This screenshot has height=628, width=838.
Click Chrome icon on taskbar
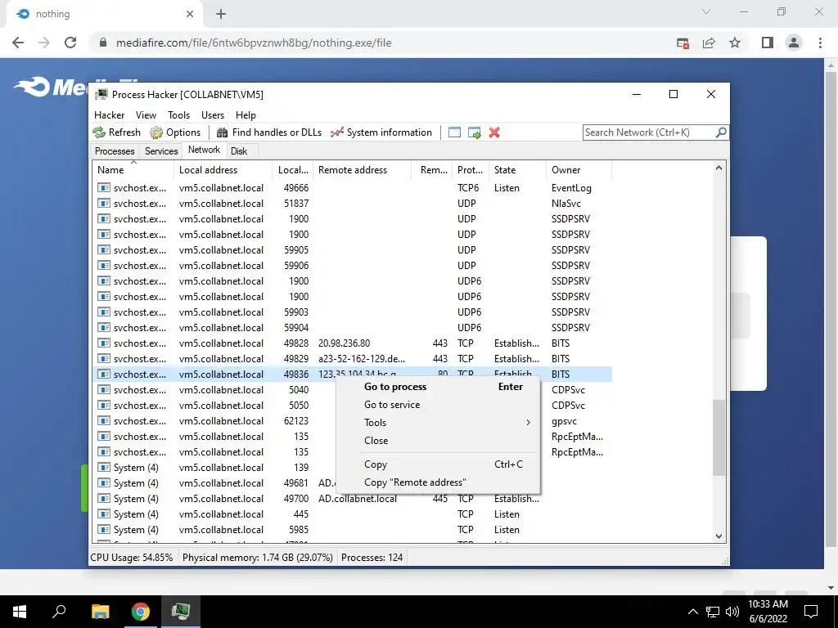click(141, 612)
